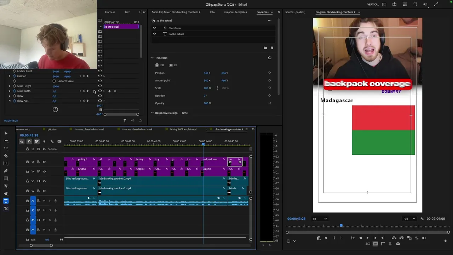Screen dimensions: 453x255
Task: Select the Track Select Forward tool
Action: 6,141
